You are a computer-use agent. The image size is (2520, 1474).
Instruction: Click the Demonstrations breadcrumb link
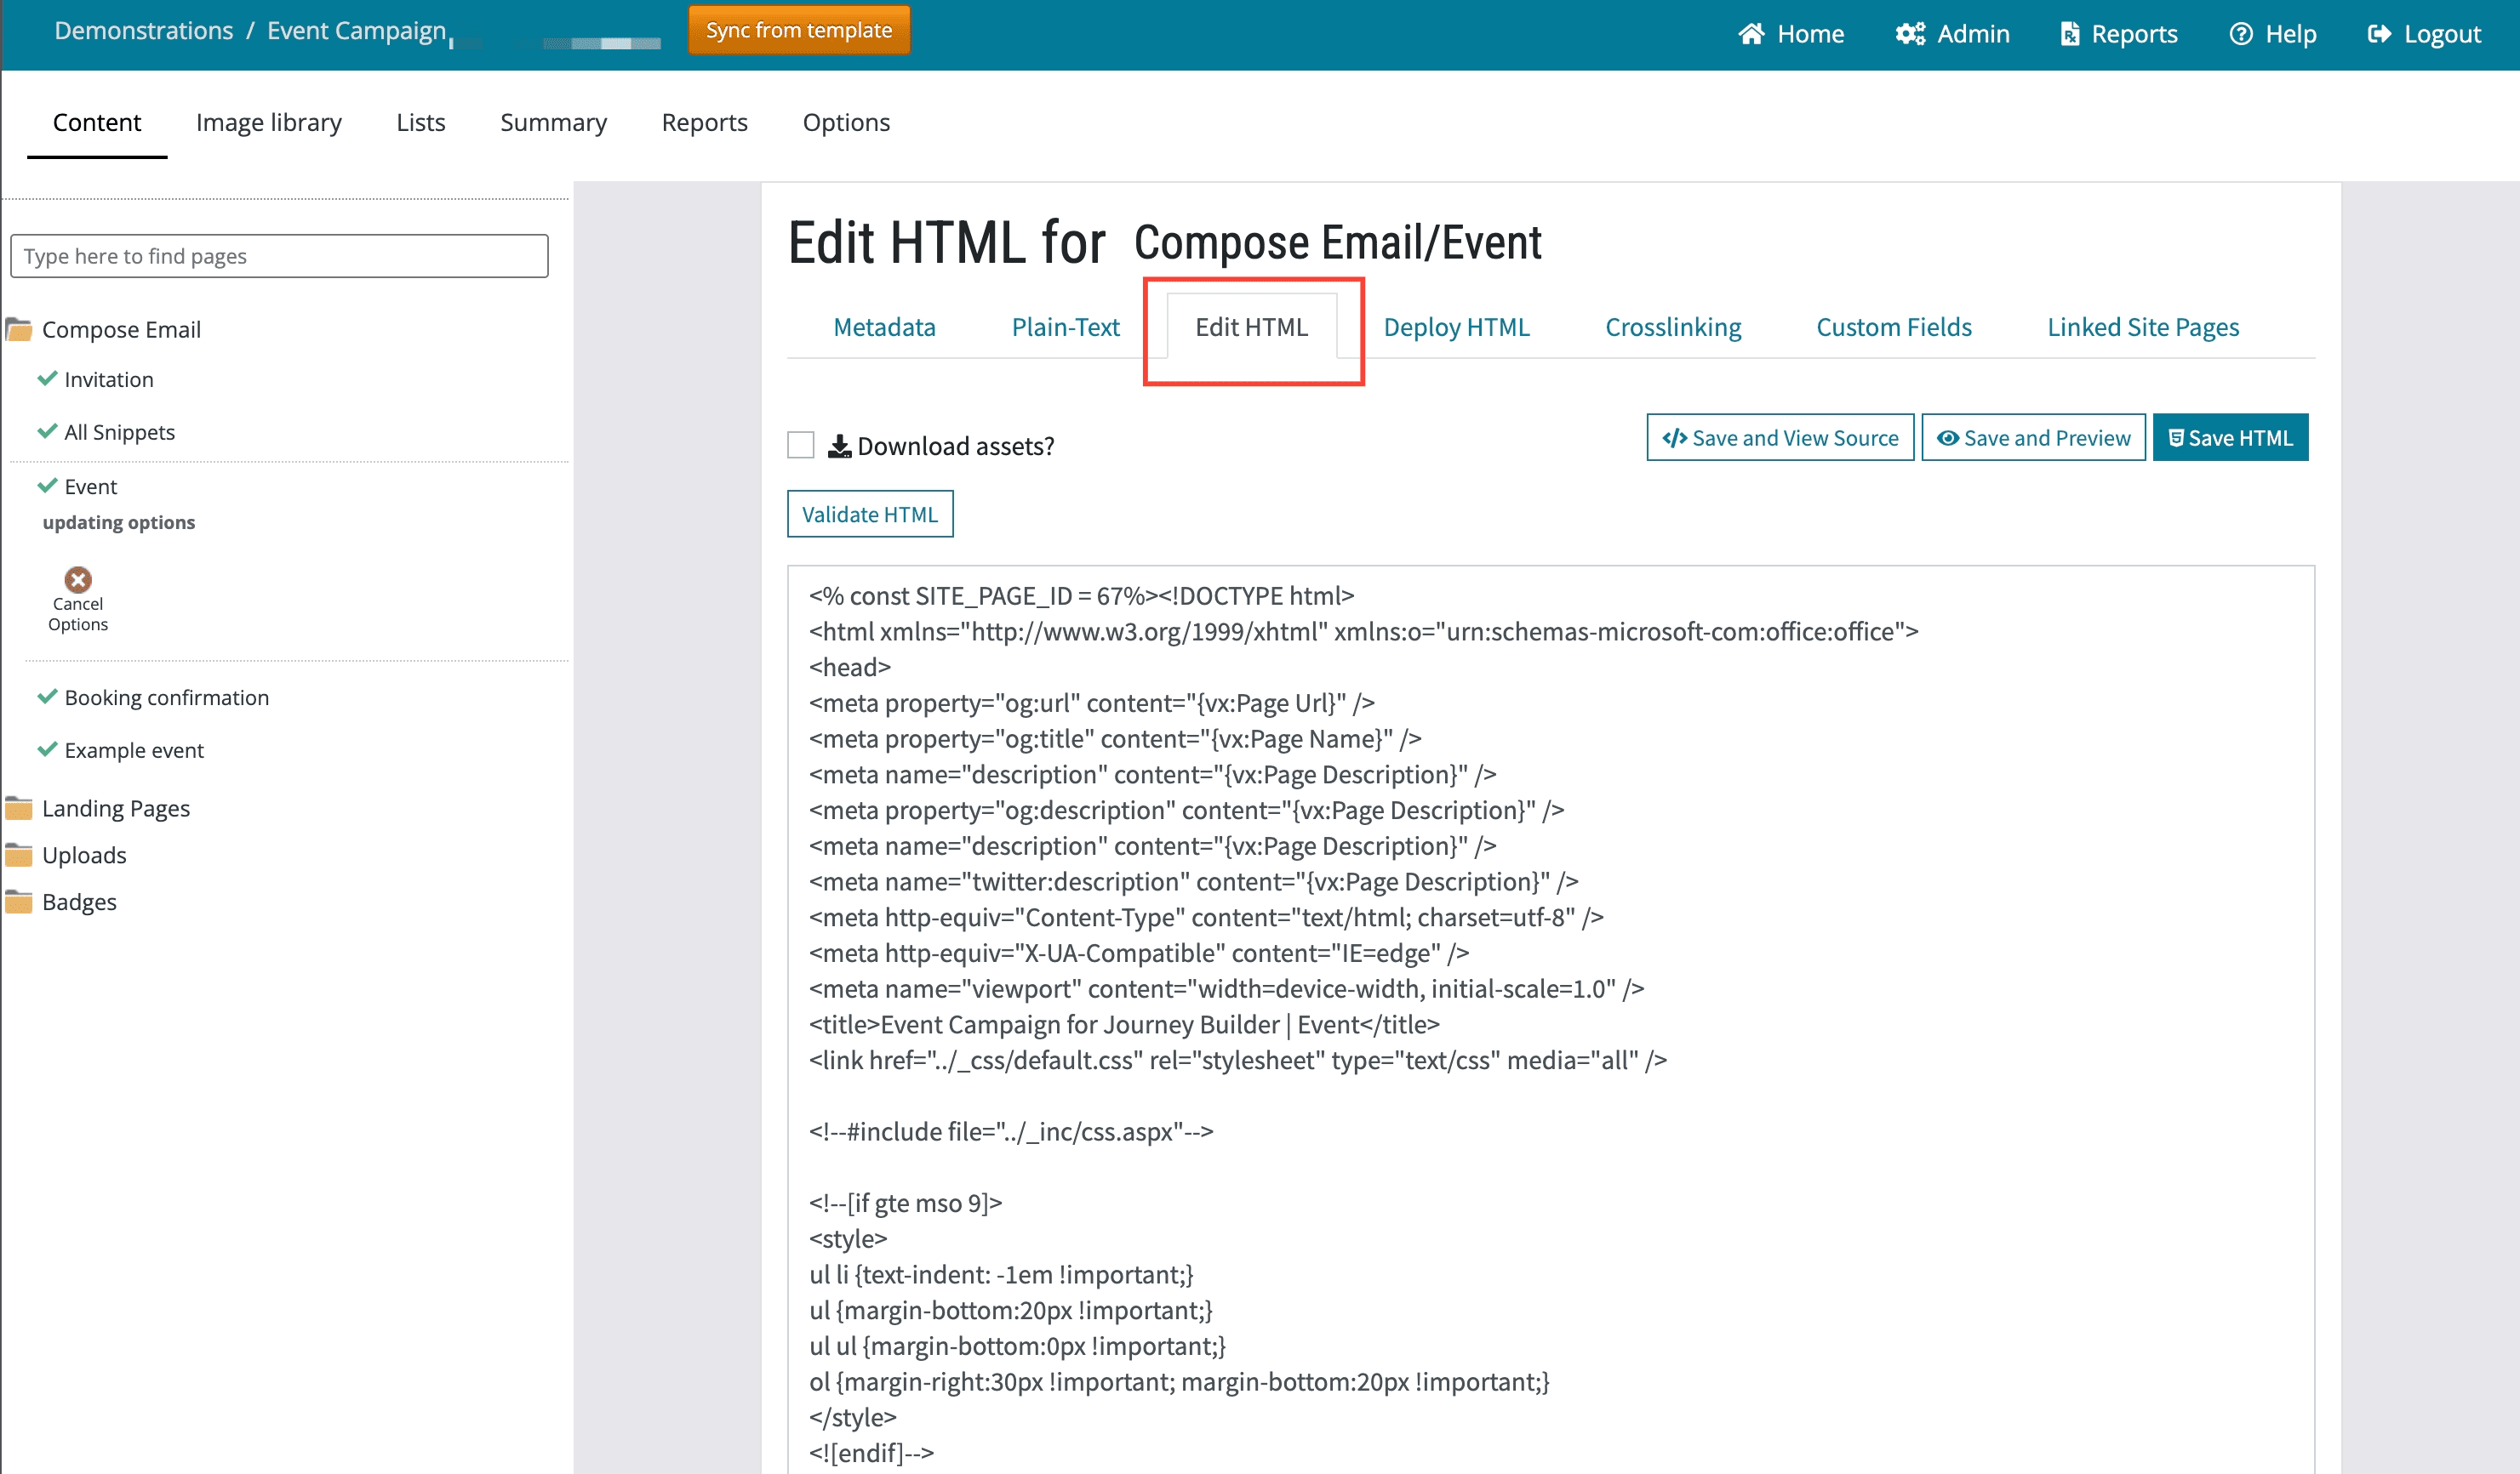144,31
